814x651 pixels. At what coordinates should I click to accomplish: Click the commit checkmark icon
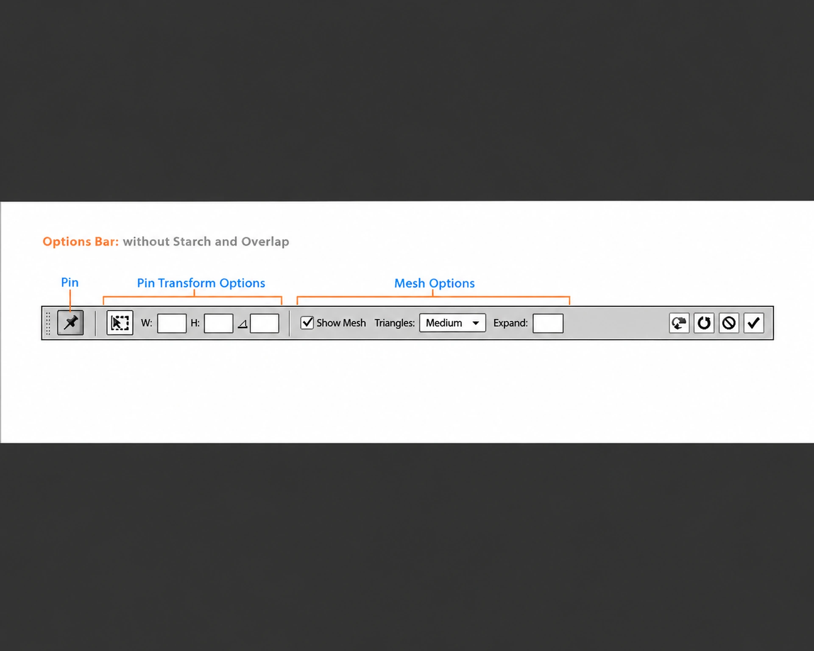[x=754, y=323]
